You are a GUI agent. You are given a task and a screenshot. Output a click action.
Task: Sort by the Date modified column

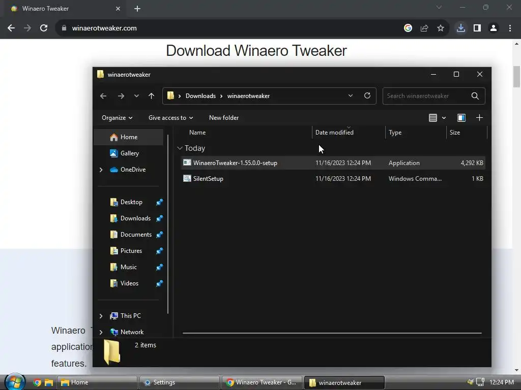(334, 133)
